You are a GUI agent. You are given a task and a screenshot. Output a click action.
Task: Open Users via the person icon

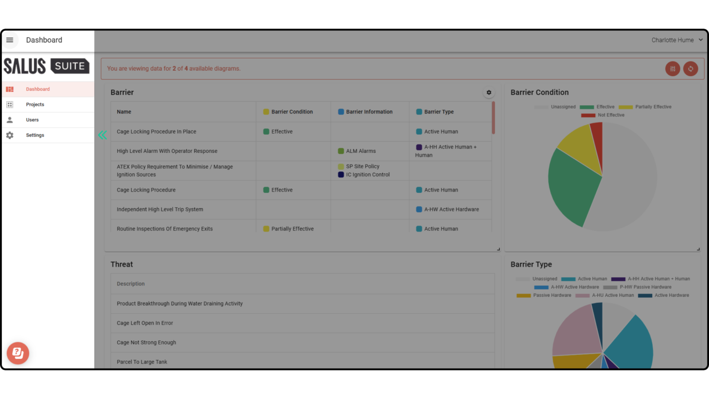pyautogui.click(x=10, y=120)
